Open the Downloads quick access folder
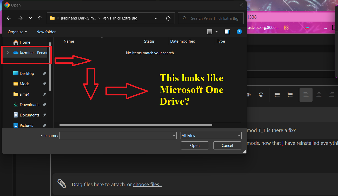Image resolution: width=338 pixels, height=196 pixels. (30, 104)
